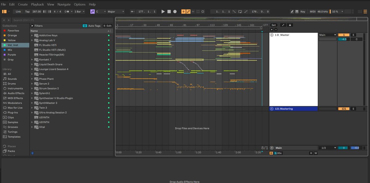Toggle the purple Scale Mode icon
Image resolution: width=370 pixels, height=183 pixels.
(x=92, y=11)
